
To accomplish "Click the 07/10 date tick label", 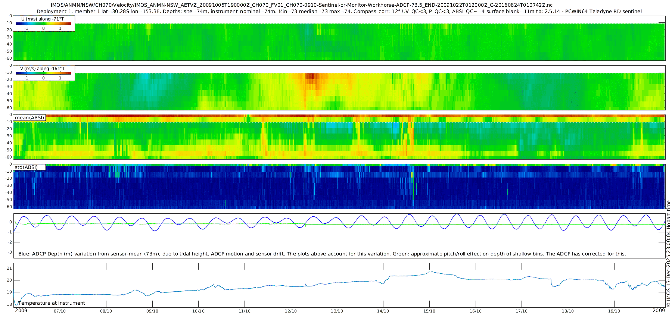I will tap(60, 311).
